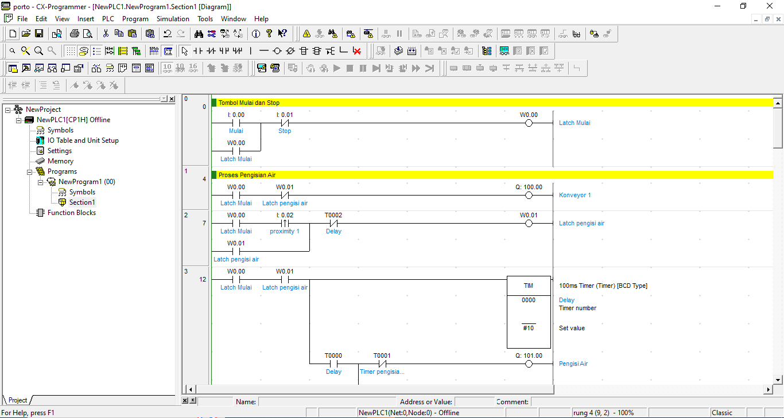Collapse the NewProgram1 (00) node
784x418 pixels.
tap(40, 182)
